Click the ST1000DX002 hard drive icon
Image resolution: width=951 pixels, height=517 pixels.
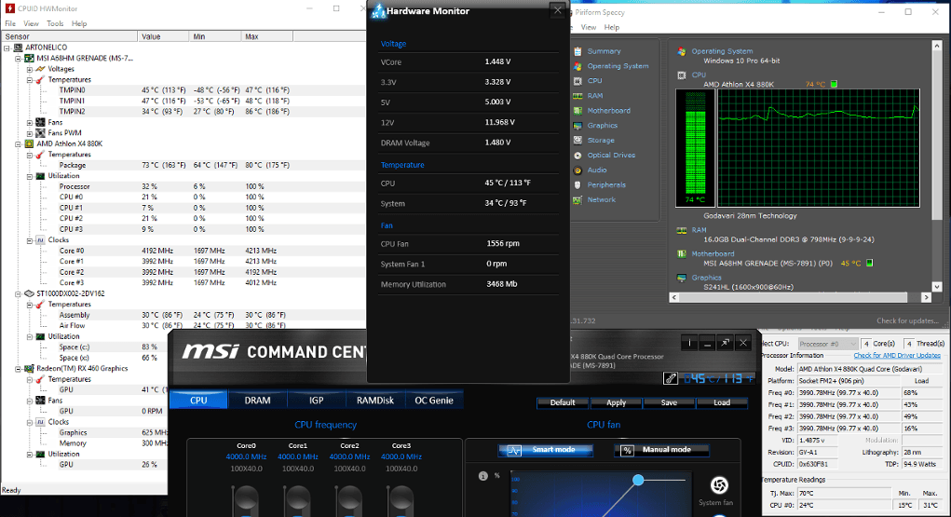[x=29, y=293]
